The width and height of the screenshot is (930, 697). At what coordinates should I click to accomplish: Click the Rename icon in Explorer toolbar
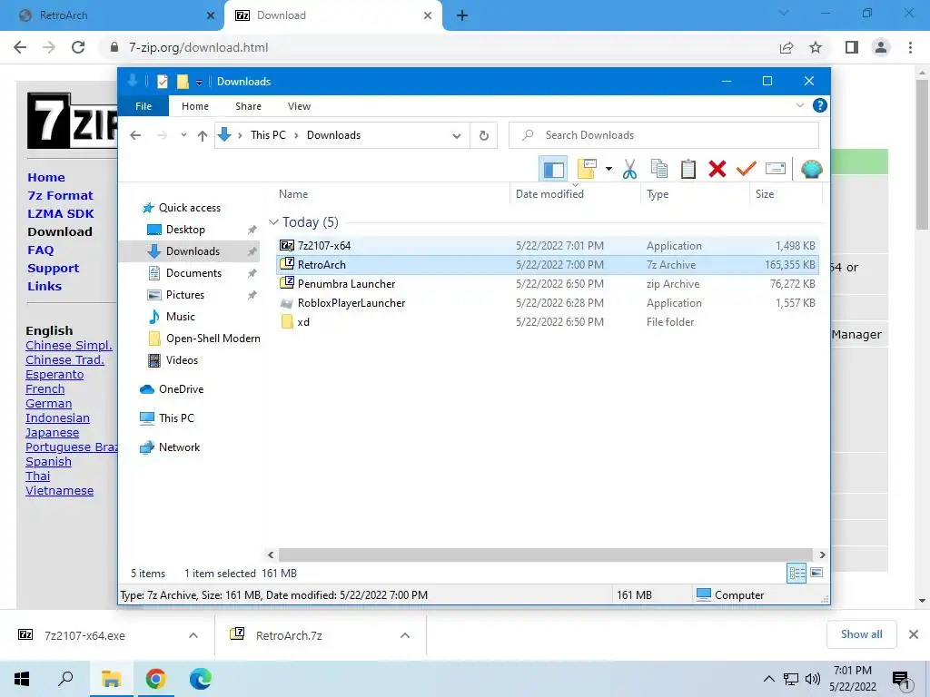pos(776,169)
